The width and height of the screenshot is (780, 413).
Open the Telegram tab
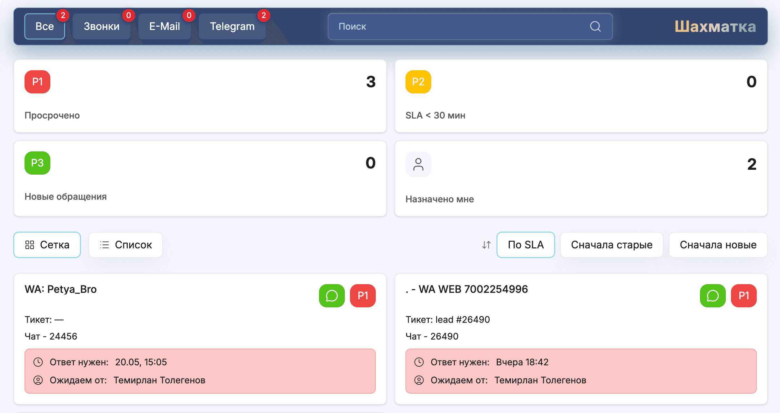tap(232, 26)
